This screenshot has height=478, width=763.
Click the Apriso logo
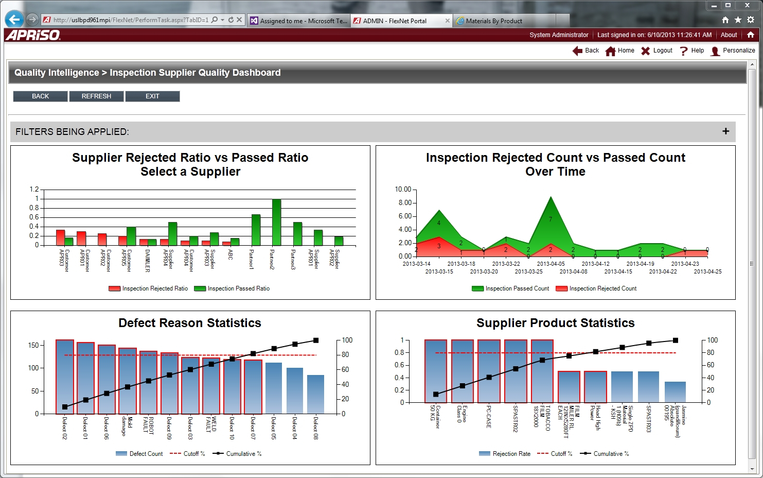point(33,35)
